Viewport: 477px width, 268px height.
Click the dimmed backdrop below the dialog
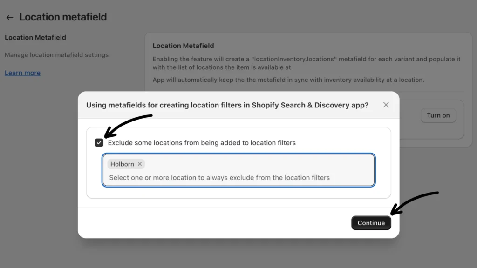click(x=238, y=254)
